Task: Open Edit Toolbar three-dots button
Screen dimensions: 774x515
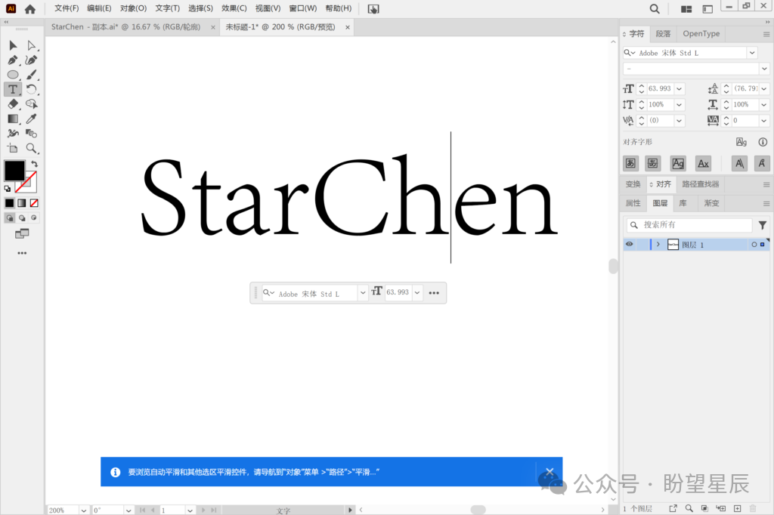Action: tap(22, 253)
